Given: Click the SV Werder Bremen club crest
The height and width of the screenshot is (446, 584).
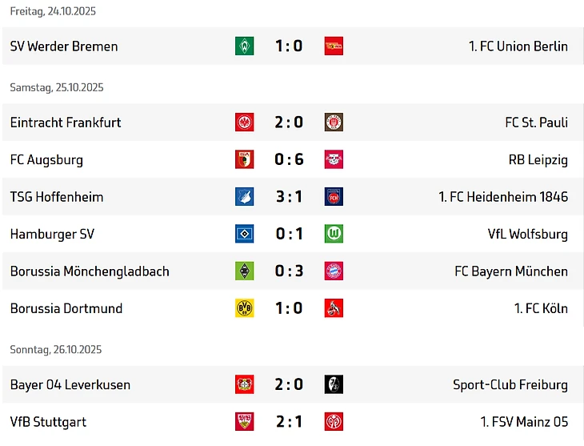Looking at the screenshot, I should [244, 46].
